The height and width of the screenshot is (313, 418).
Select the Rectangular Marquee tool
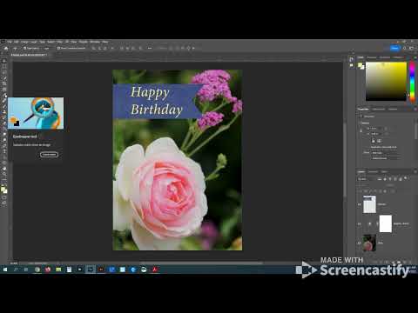coord(4,67)
